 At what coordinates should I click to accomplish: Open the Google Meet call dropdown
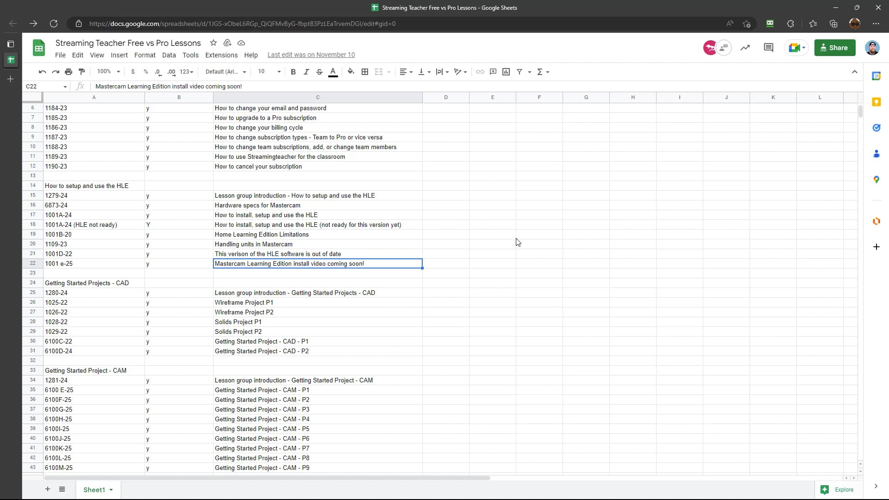(796, 48)
